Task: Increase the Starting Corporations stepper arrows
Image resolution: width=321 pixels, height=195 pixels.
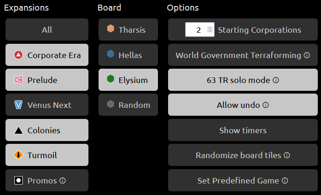Action: point(210,28)
